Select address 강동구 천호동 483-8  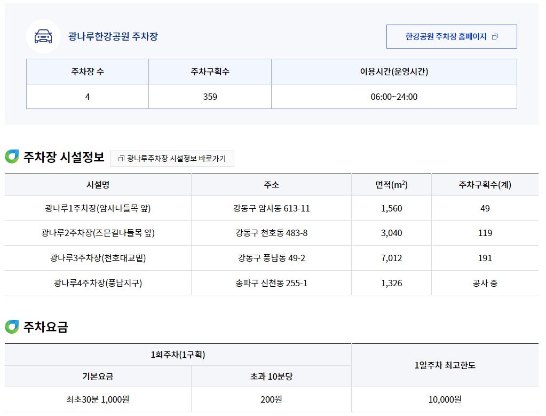pos(271,233)
